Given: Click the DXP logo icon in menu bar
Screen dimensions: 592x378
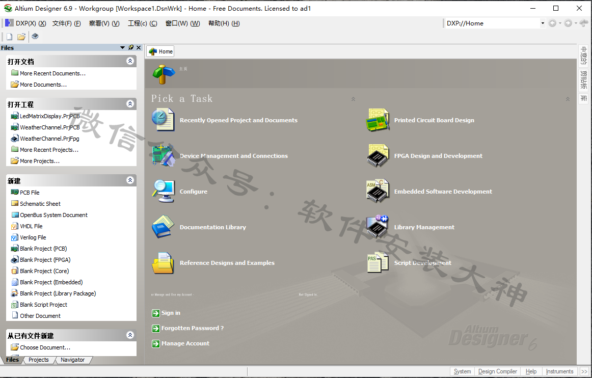Looking at the screenshot, I should click(9, 23).
